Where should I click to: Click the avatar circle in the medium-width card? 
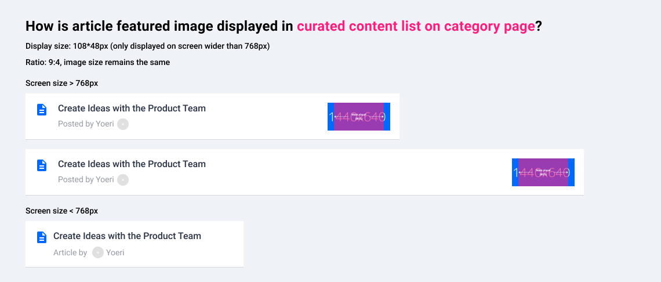[x=123, y=124]
